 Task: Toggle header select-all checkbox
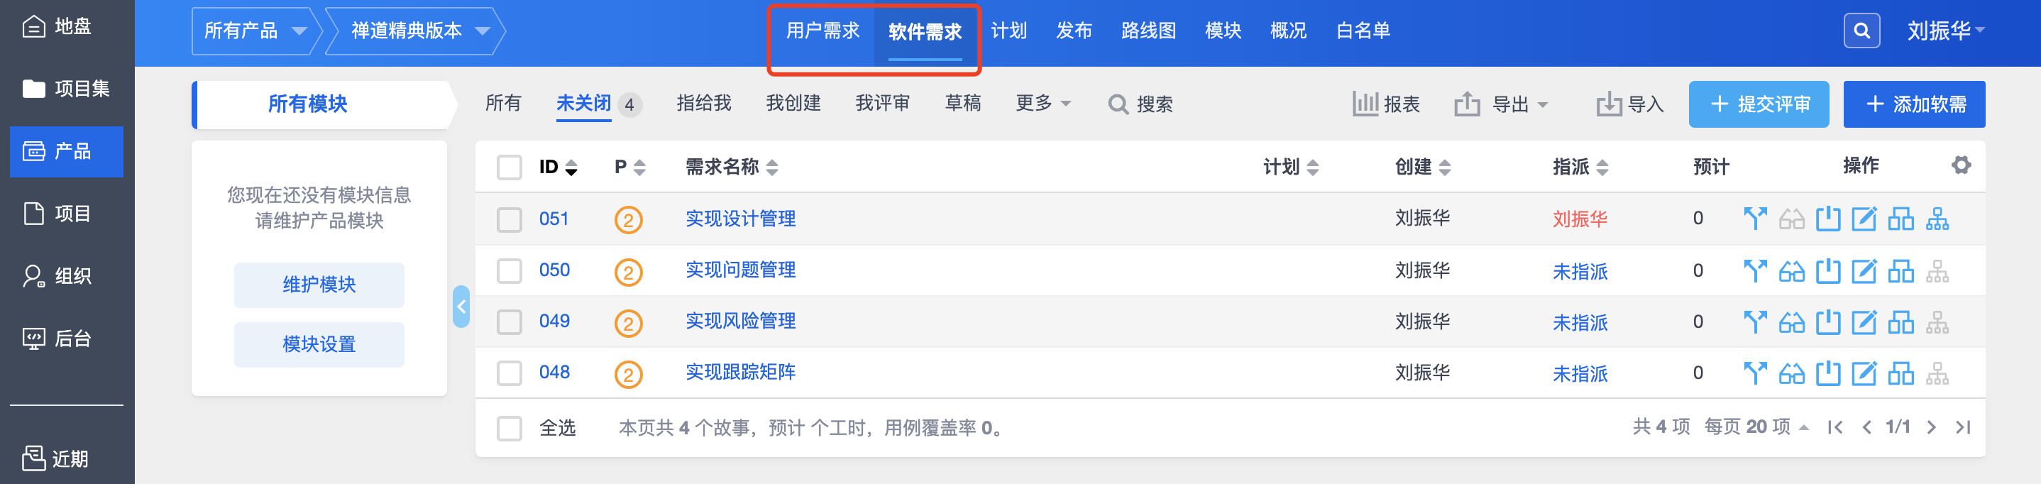click(x=509, y=167)
